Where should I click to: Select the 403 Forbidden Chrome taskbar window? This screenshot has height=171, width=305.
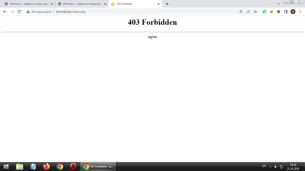pos(98,167)
